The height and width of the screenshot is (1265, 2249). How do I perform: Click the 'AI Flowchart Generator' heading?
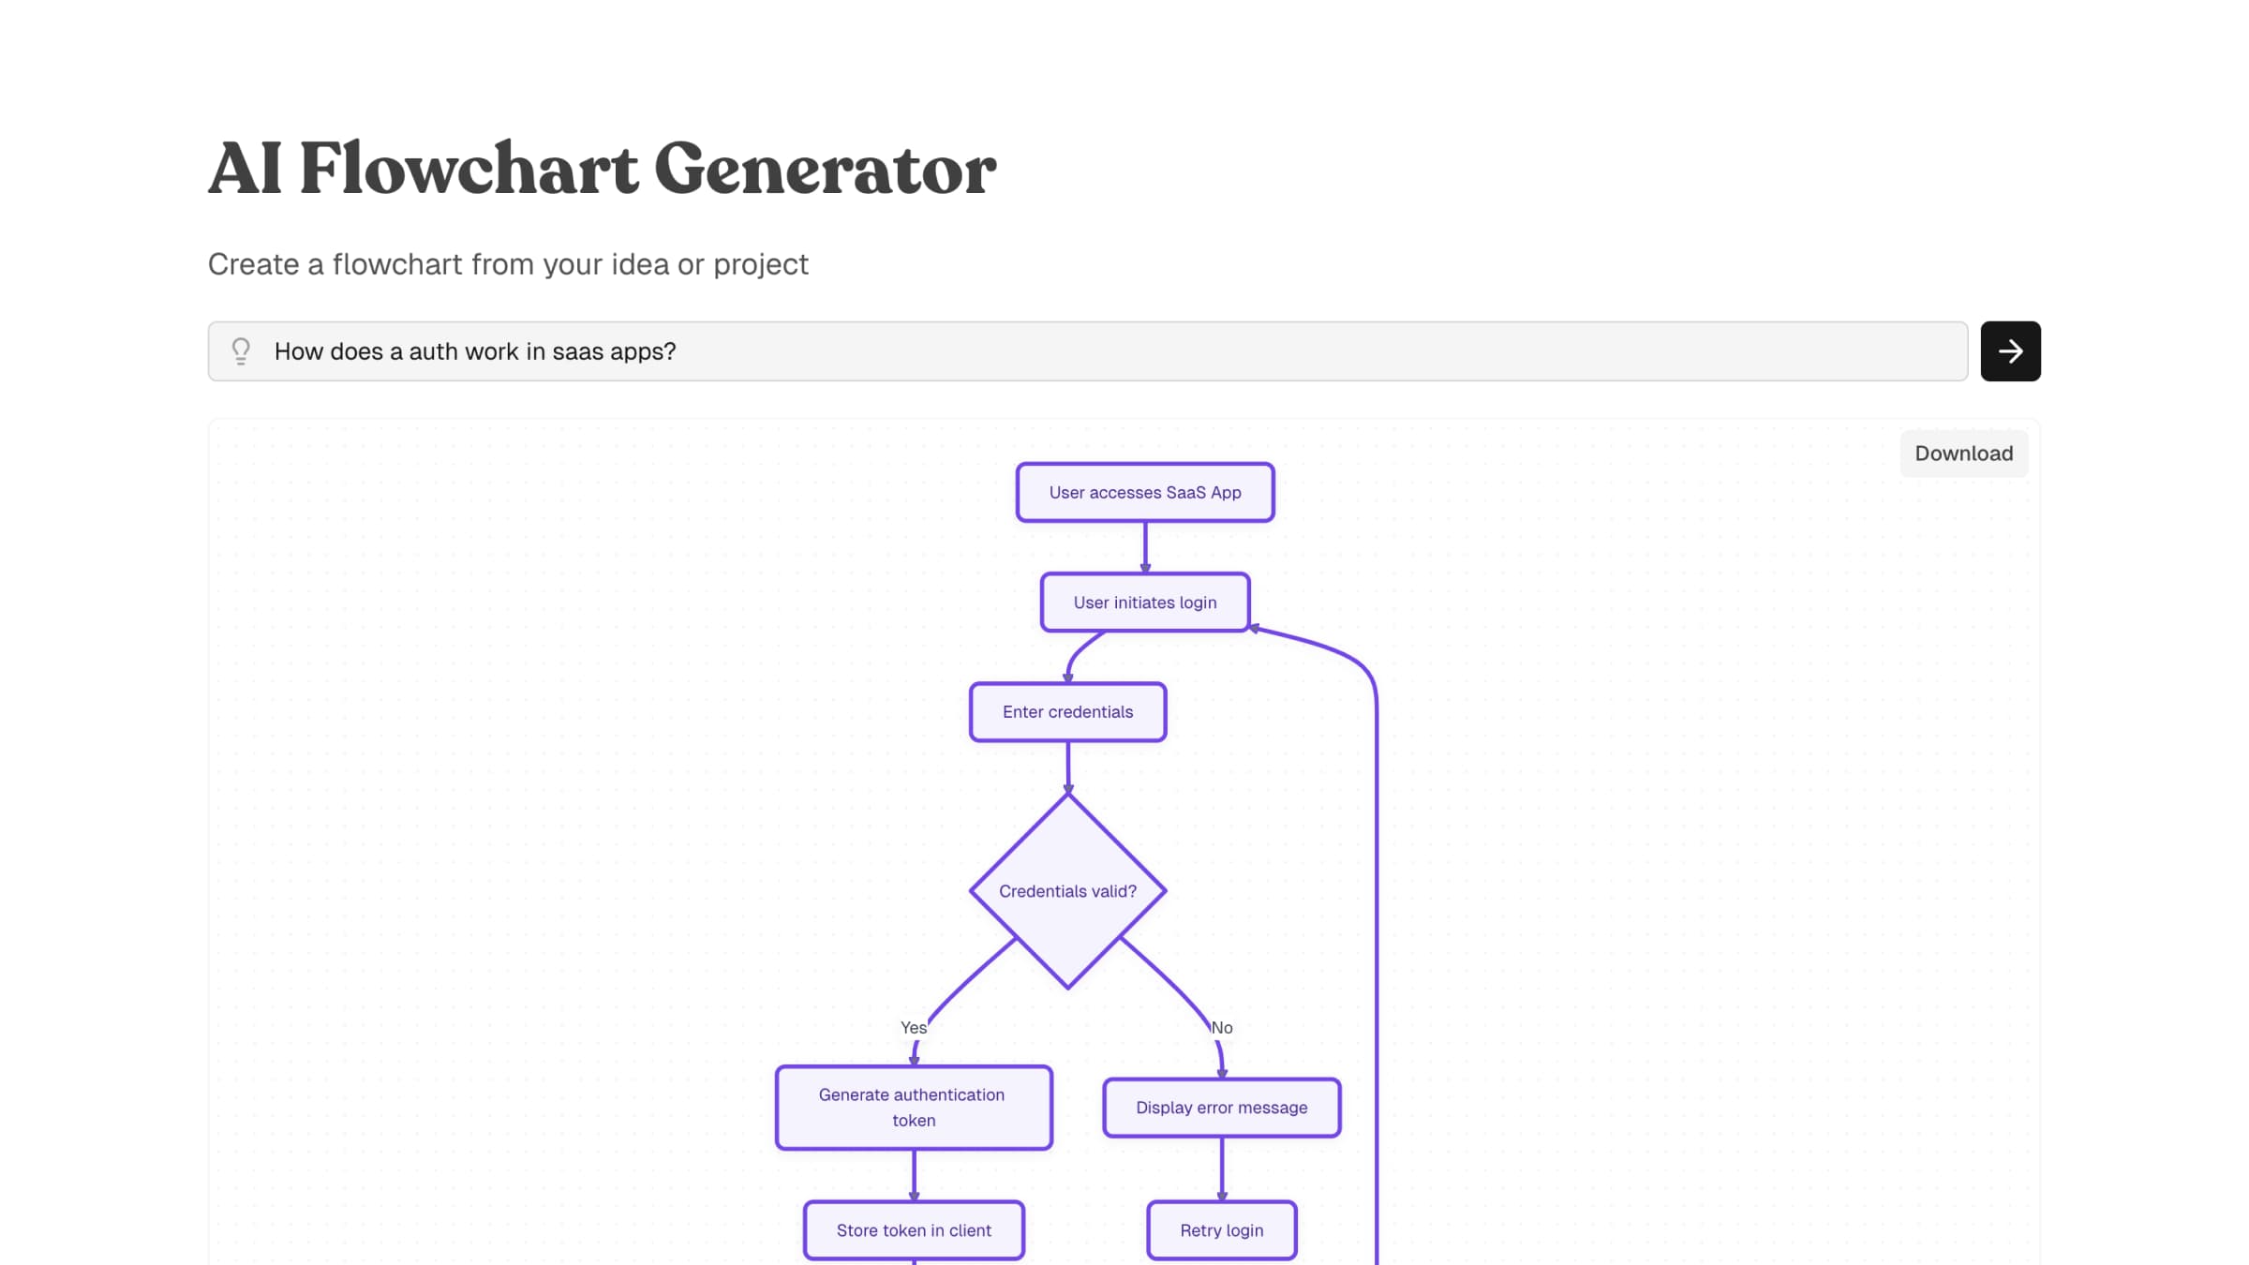point(601,169)
